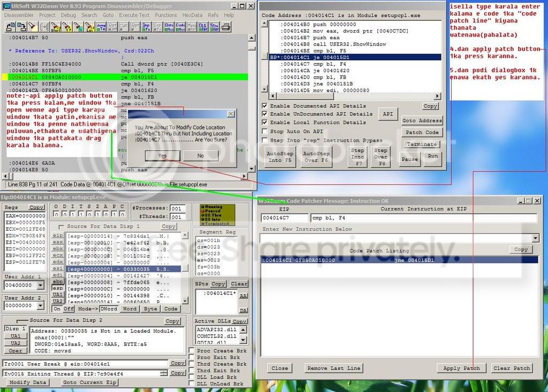
Task: Click the Remove Last Line button
Action: [334, 368]
